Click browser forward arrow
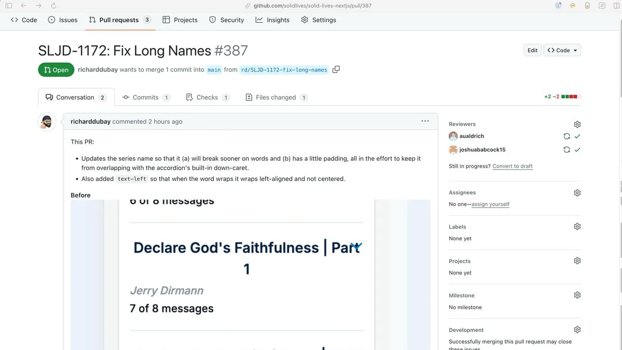 (x=38, y=6)
